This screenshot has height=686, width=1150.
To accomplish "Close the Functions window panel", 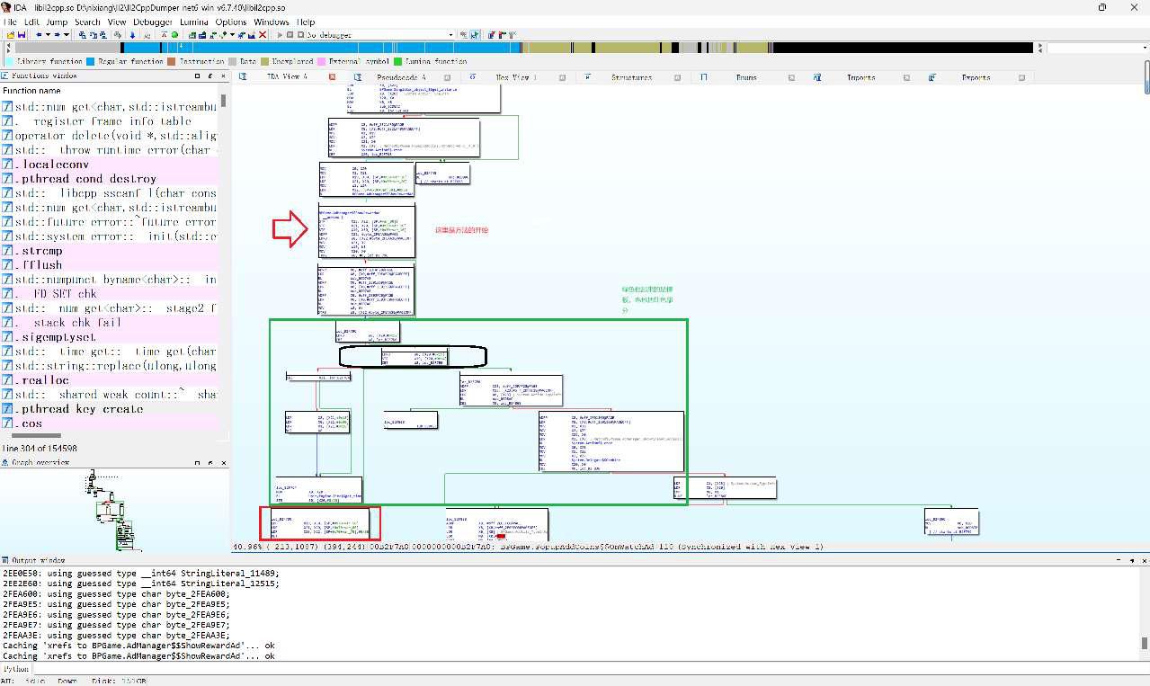I will click(x=222, y=76).
